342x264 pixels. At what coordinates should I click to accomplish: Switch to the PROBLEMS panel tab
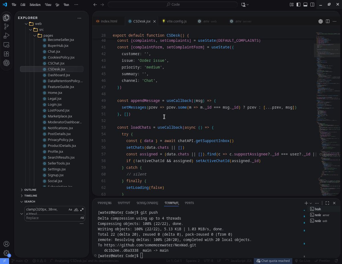pos(104,203)
